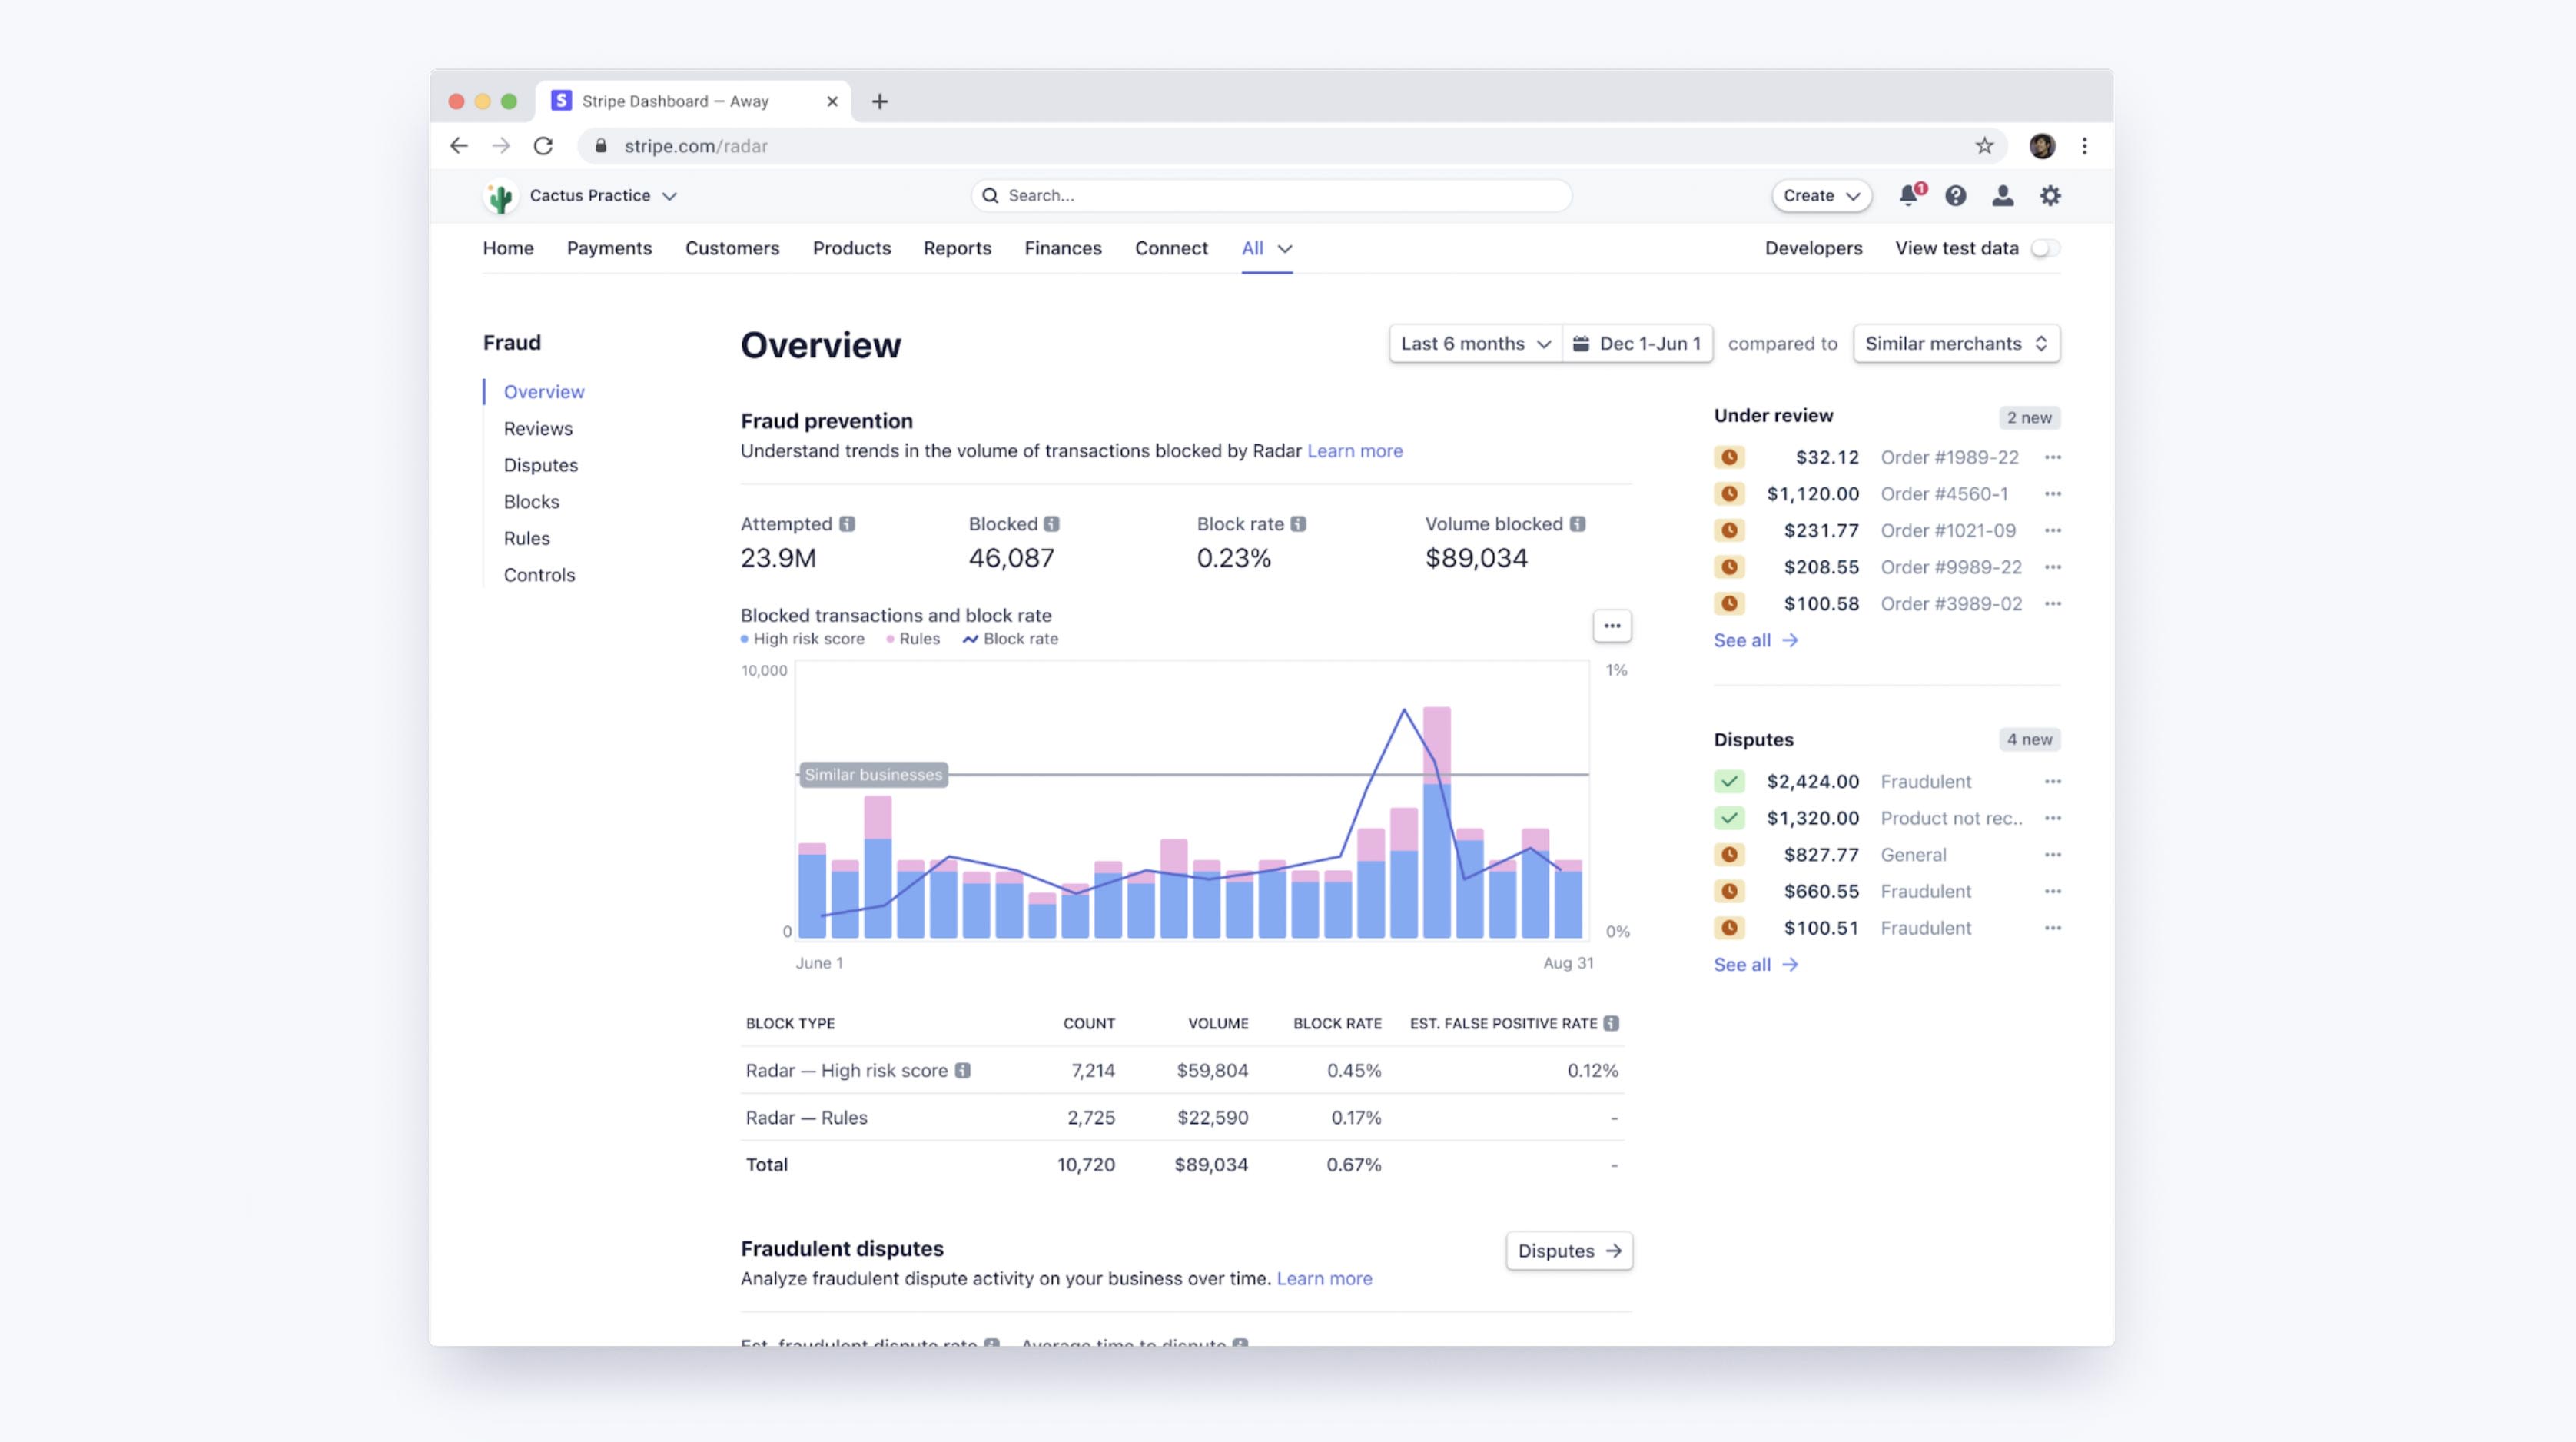Select the Reports menu tab
2576x1442 pixels.
click(957, 248)
